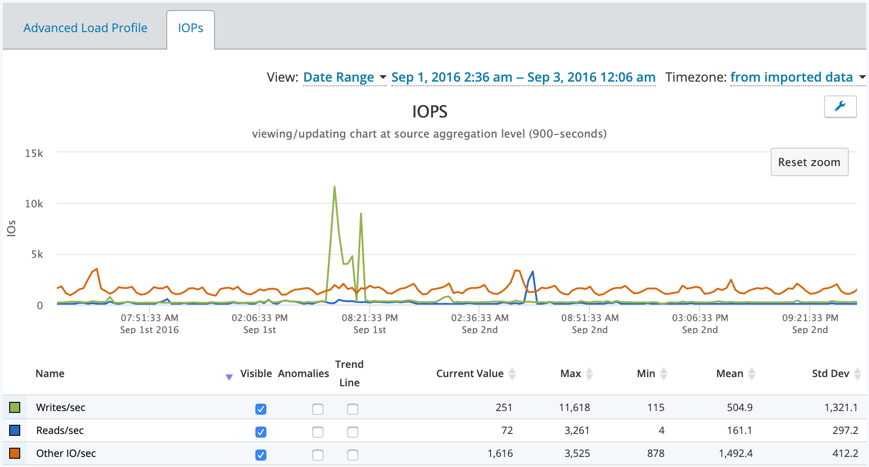Open the chart settings wrench icon
This screenshot has width=869, height=467.
(x=840, y=106)
